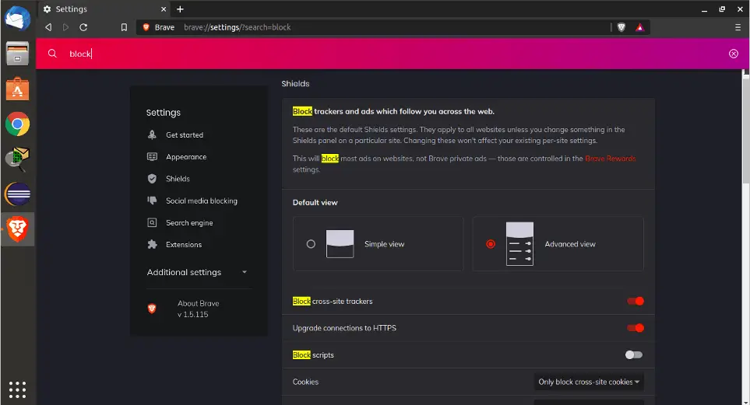Click the address bar URL
Viewport: 750px width, 405px height.
(x=238, y=27)
